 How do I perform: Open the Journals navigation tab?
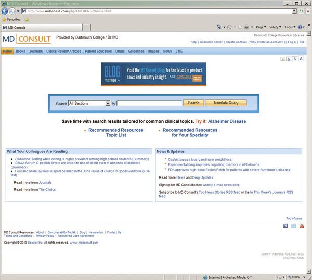pos(36,51)
